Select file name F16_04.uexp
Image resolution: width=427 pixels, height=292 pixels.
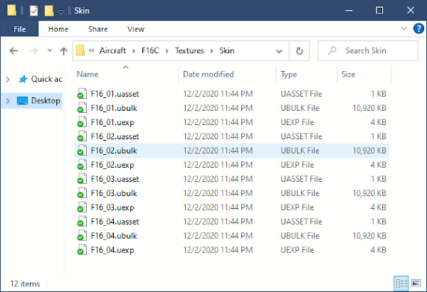click(112, 250)
